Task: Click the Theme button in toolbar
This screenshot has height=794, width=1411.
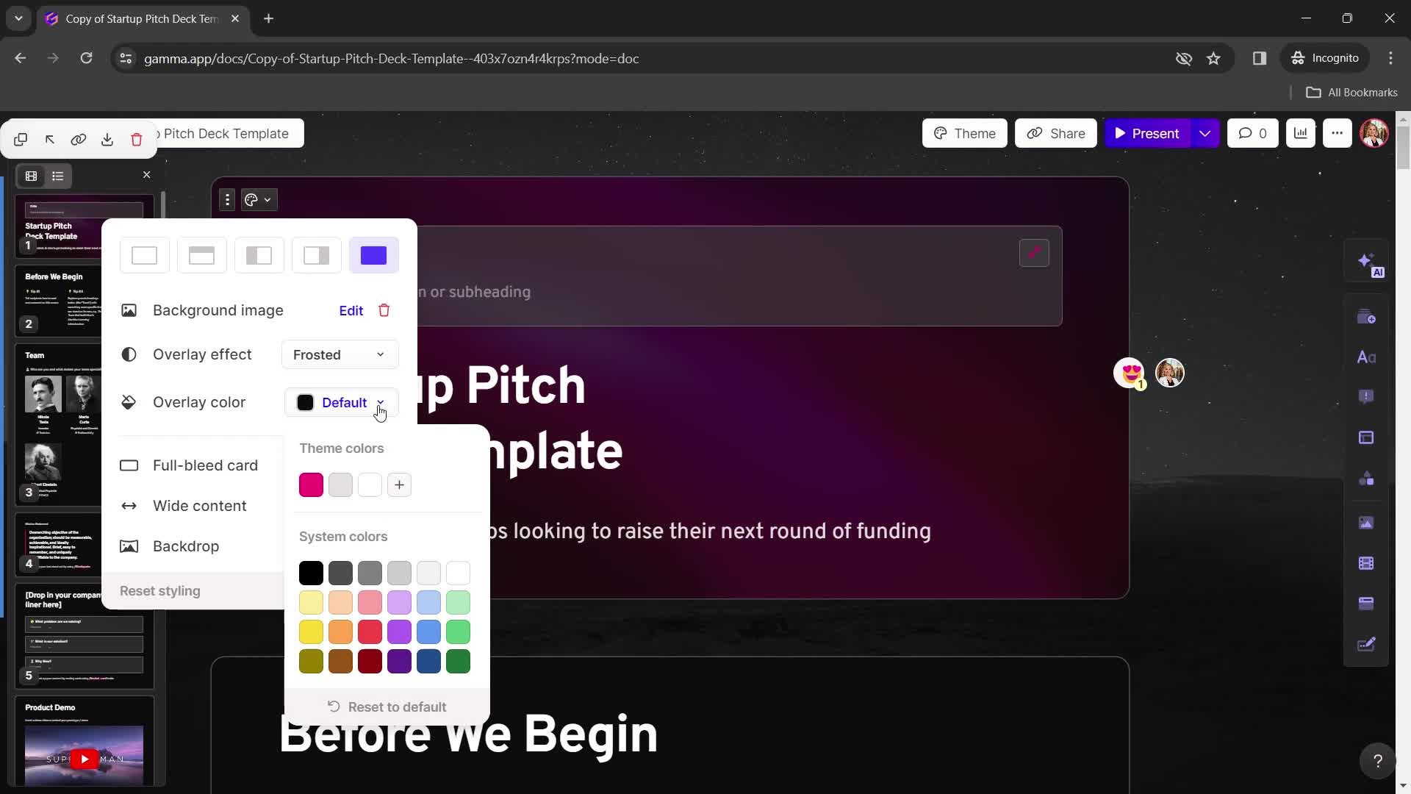Action: [x=963, y=133]
